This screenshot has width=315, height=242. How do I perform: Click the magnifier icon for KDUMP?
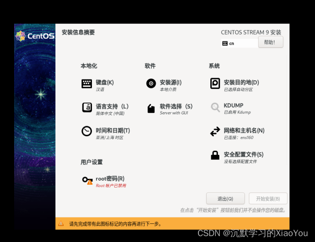click(215, 107)
